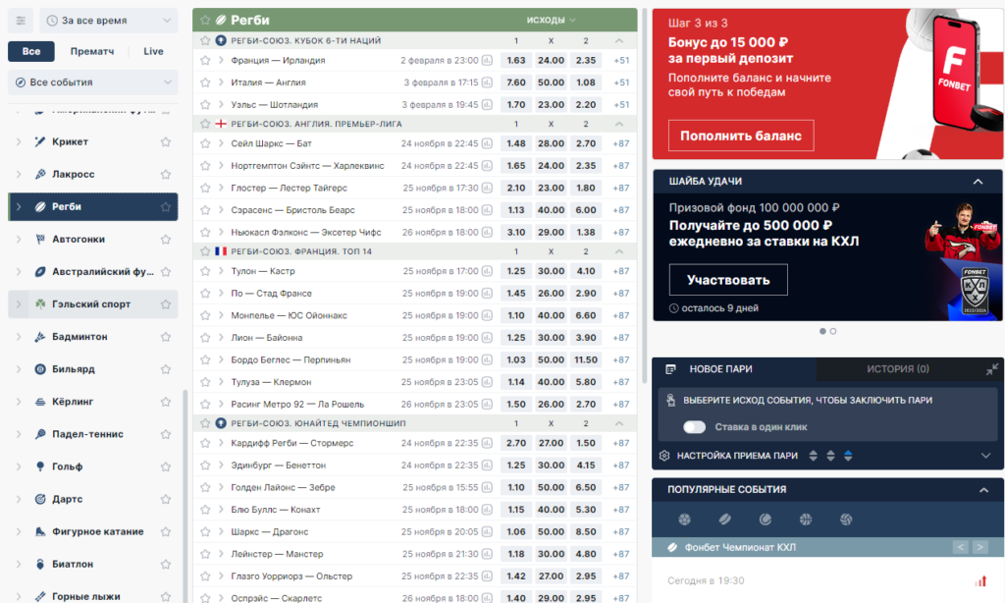Select Фигурное катание in the sports list

pos(93,531)
